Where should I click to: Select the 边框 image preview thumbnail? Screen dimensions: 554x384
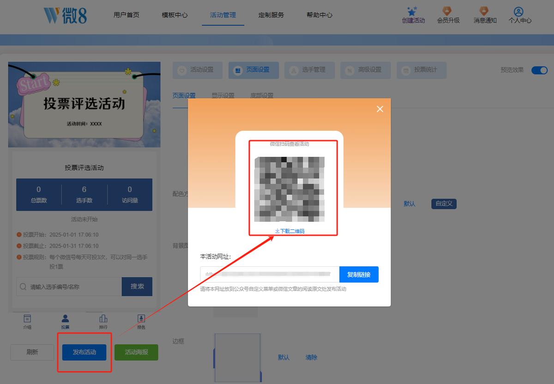[237, 357]
